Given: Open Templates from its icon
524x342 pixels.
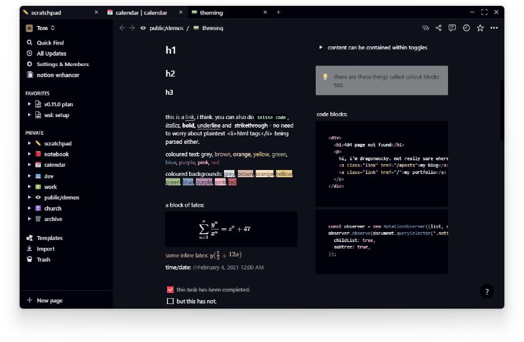Looking at the screenshot, I should [29, 237].
